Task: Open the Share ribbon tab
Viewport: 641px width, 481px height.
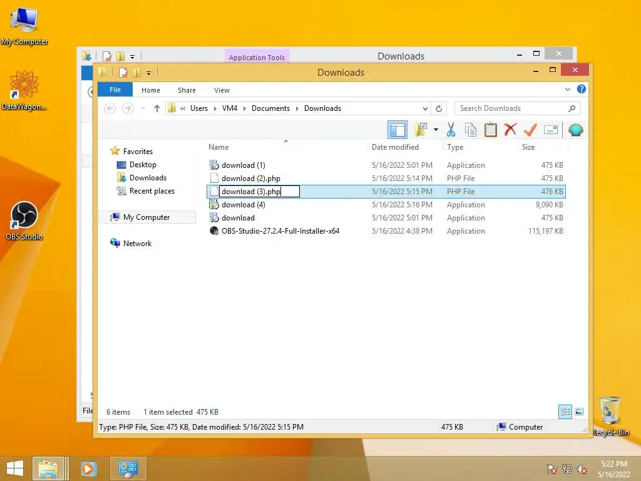Action: click(x=187, y=90)
